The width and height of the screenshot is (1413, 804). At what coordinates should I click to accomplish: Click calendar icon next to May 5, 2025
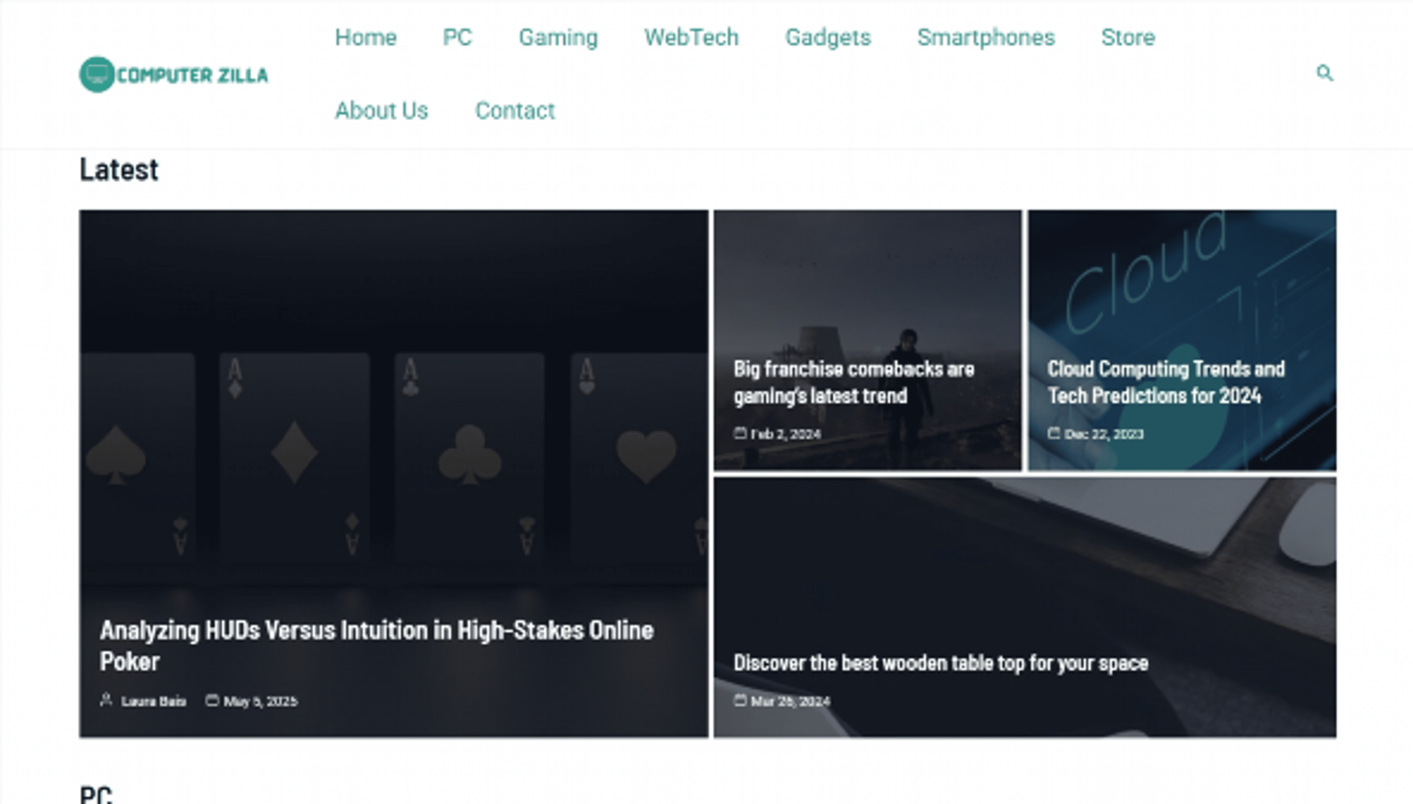pyautogui.click(x=212, y=700)
